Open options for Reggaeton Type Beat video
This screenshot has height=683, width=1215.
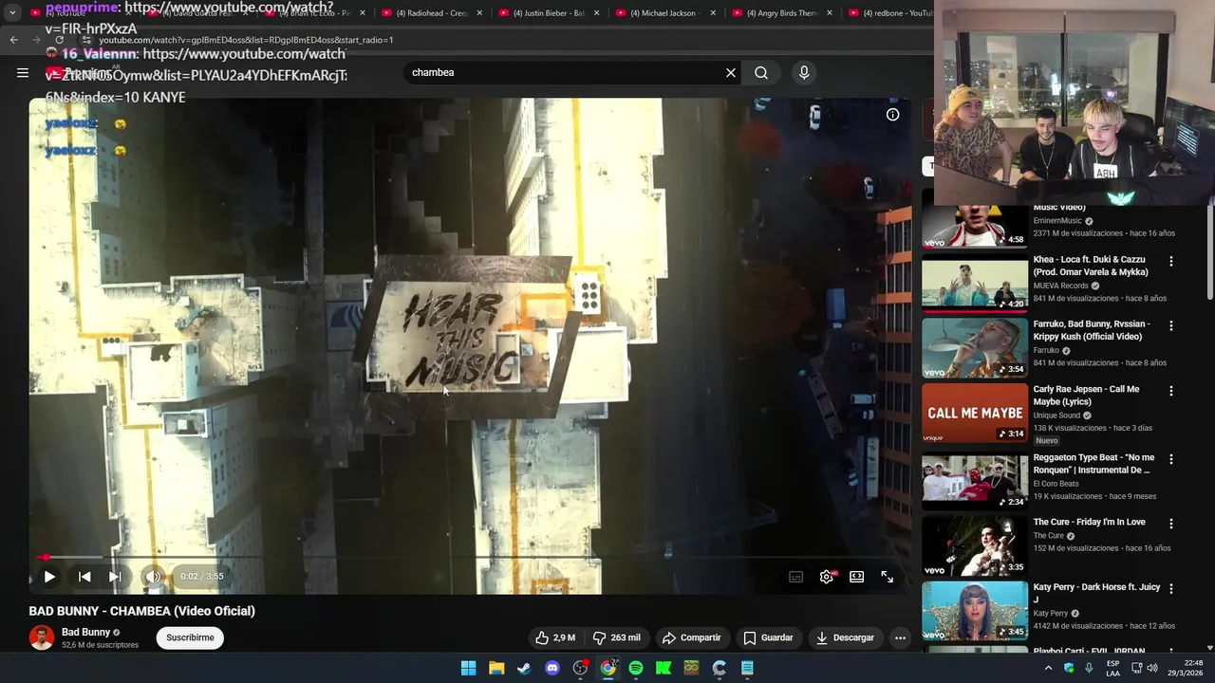1170,459
